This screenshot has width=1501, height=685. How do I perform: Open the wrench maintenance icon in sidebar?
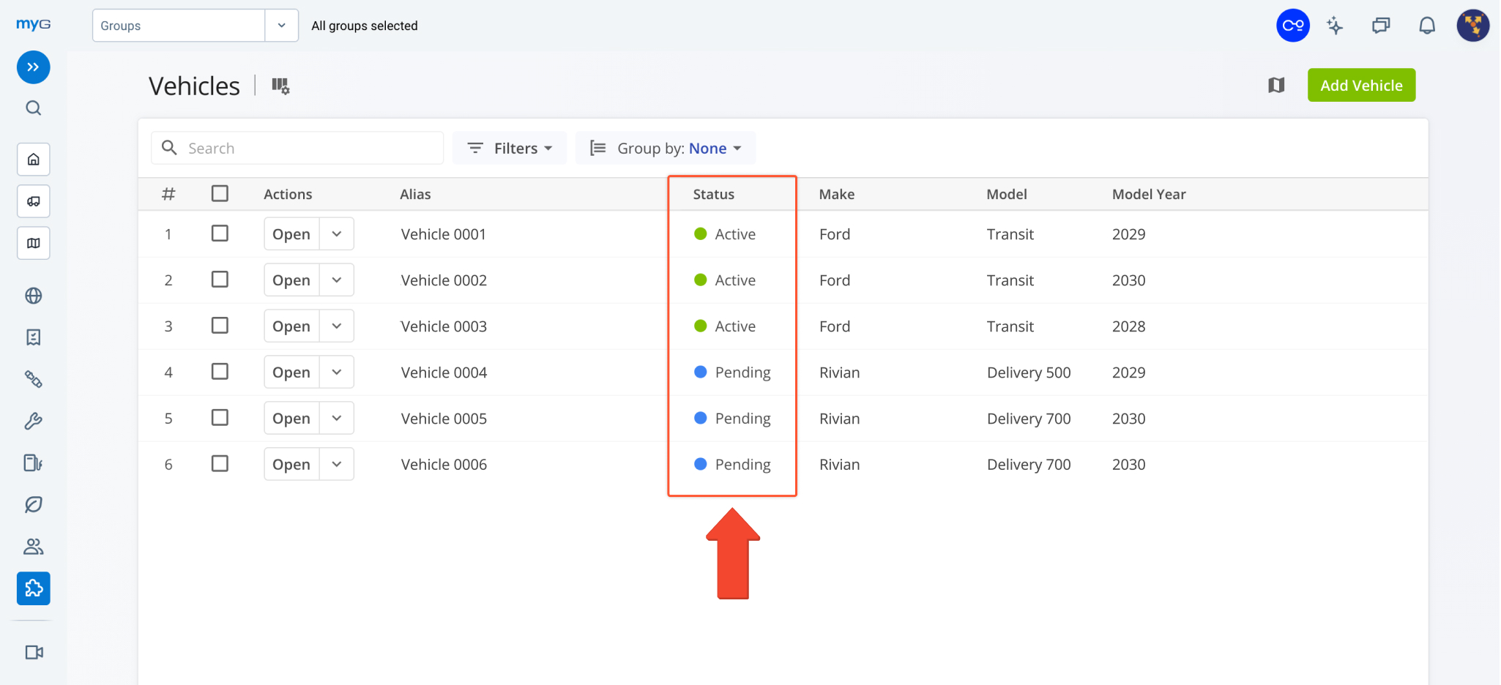pyautogui.click(x=33, y=422)
